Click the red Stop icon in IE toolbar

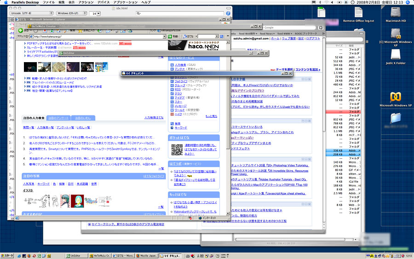45,31
